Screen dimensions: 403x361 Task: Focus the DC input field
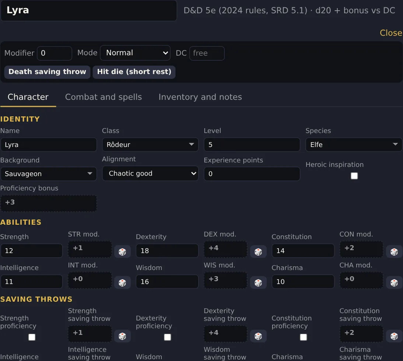207,53
